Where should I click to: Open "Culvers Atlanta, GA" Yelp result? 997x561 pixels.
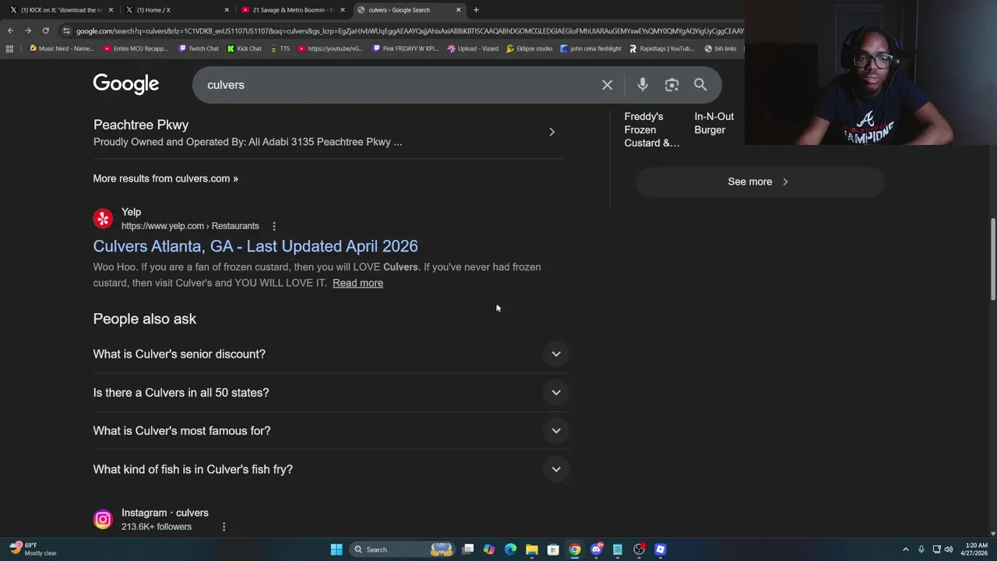pos(255,246)
